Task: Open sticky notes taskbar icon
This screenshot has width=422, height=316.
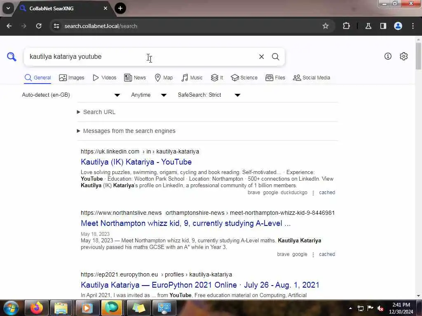Action: pos(138,308)
